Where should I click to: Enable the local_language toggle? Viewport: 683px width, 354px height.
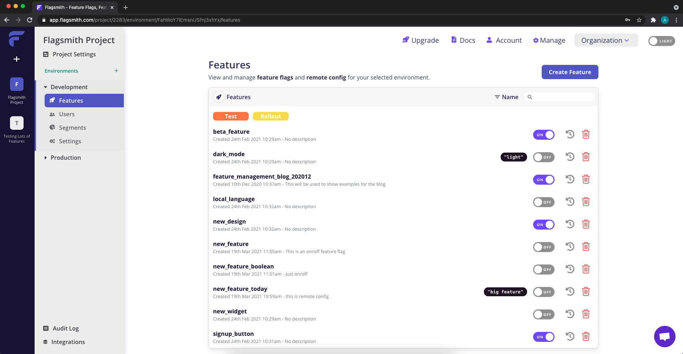(544, 202)
